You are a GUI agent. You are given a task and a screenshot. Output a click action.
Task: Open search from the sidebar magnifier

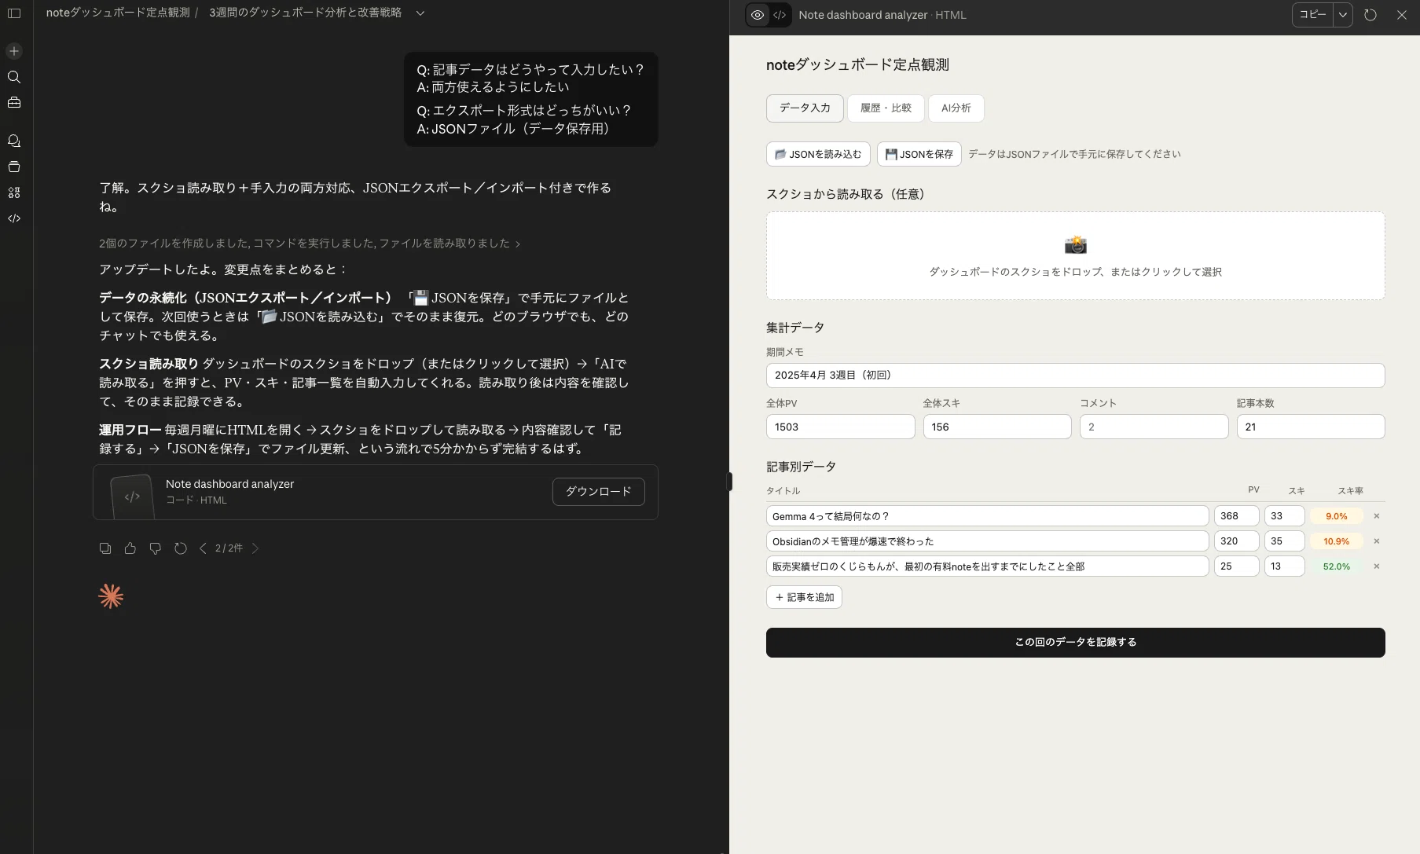(x=14, y=77)
